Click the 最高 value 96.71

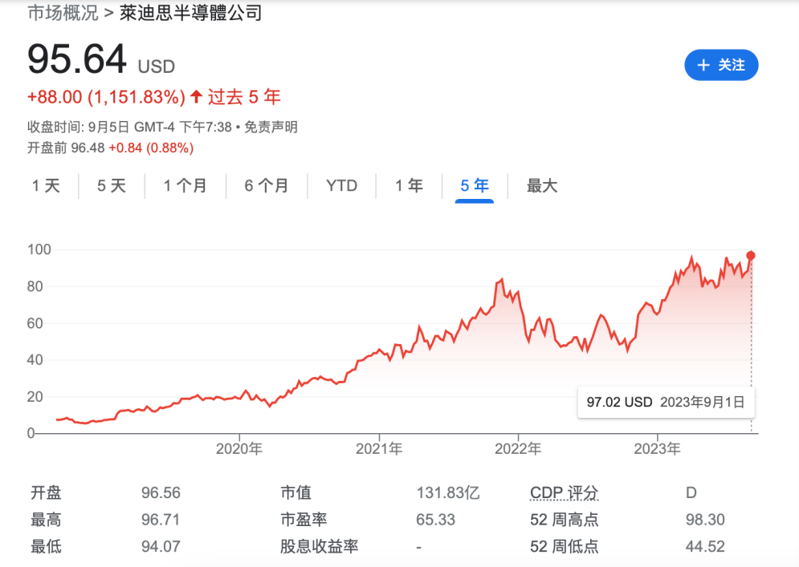click(161, 520)
